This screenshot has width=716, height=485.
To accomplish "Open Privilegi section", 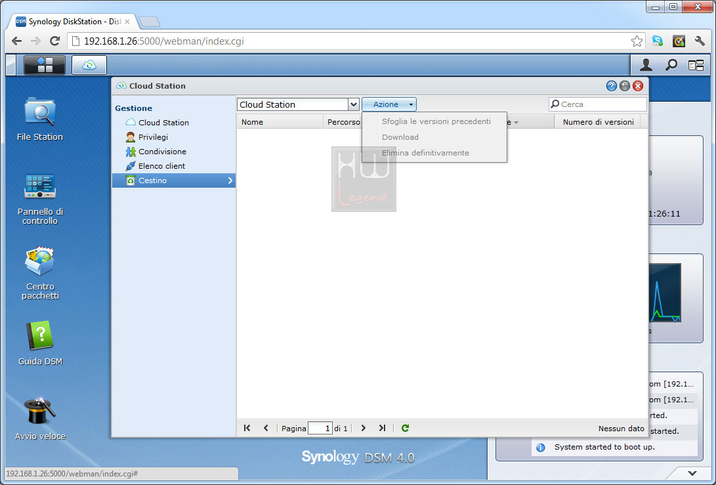I will (153, 137).
